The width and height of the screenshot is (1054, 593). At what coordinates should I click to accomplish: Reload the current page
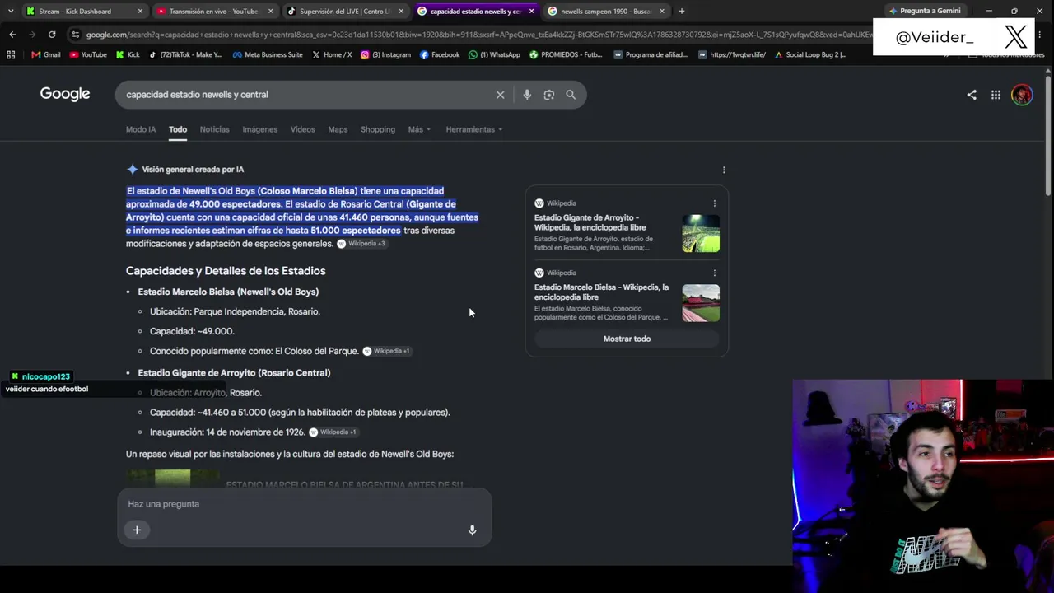52,35
